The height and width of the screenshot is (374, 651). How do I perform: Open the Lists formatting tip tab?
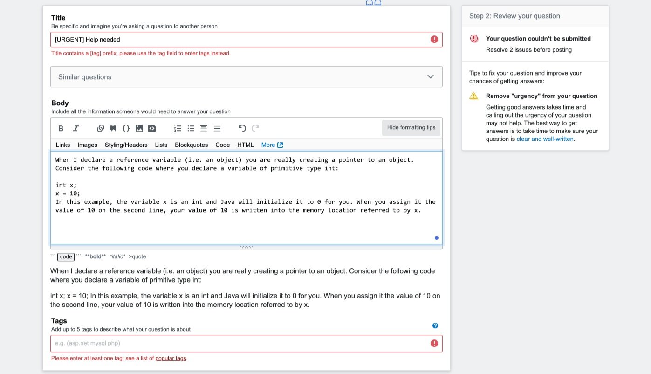[x=161, y=145]
